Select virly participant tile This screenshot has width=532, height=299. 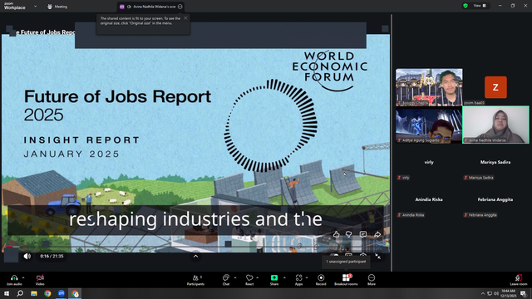[x=429, y=163]
